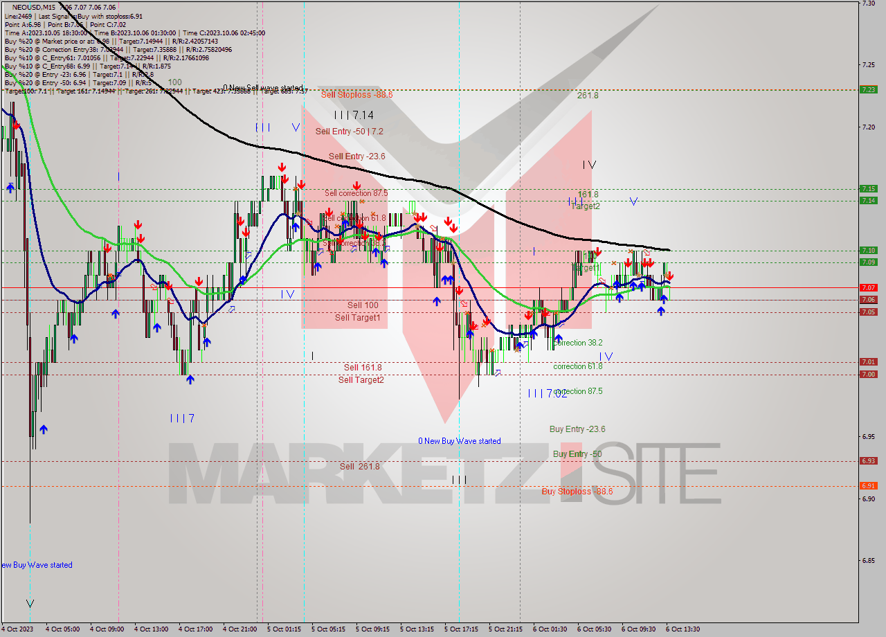Click the 7.09 price tag on axis
This screenshot has width=886, height=637.
click(868, 262)
